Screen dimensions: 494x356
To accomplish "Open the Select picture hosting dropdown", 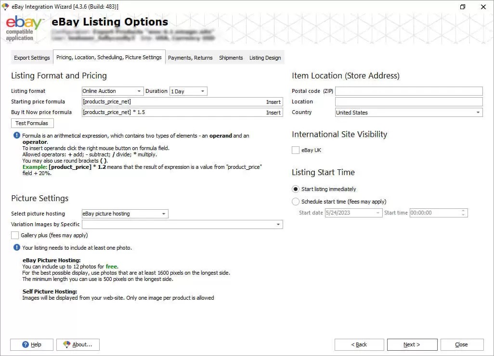I will click(164, 214).
